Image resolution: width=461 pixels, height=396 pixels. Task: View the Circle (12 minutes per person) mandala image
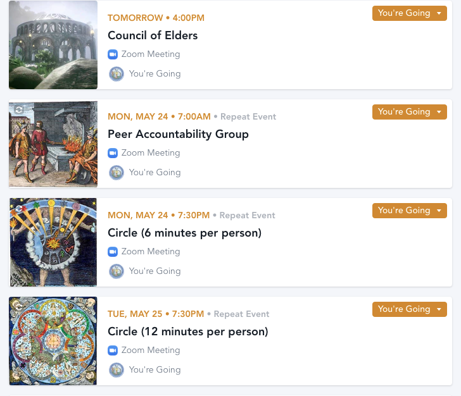[53, 341]
